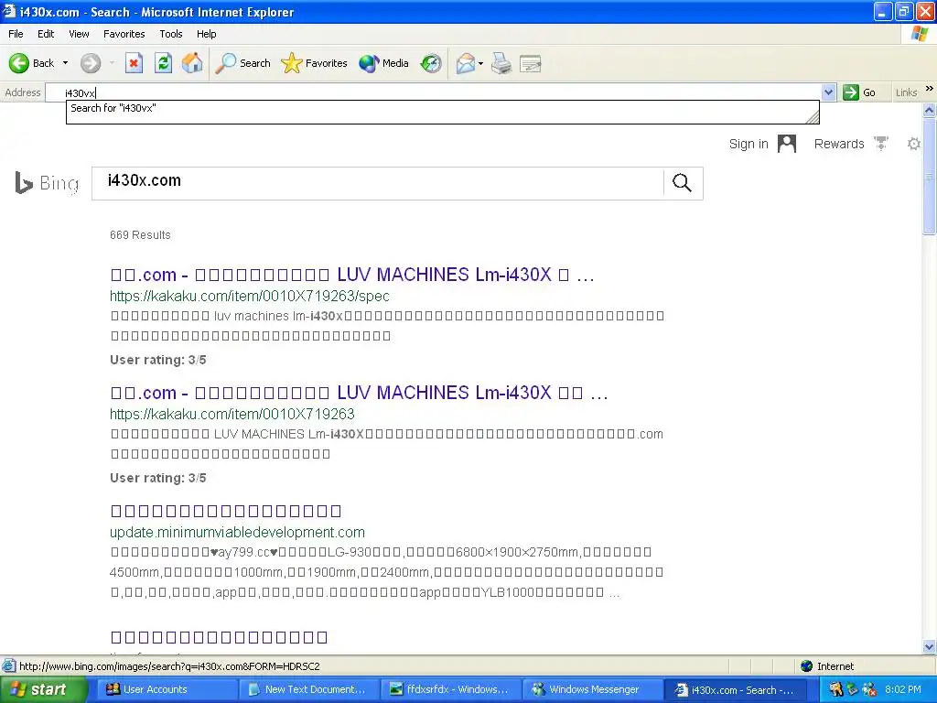Open the Media toolbar button
Screen dimensions: 937x703
tap(383, 63)
